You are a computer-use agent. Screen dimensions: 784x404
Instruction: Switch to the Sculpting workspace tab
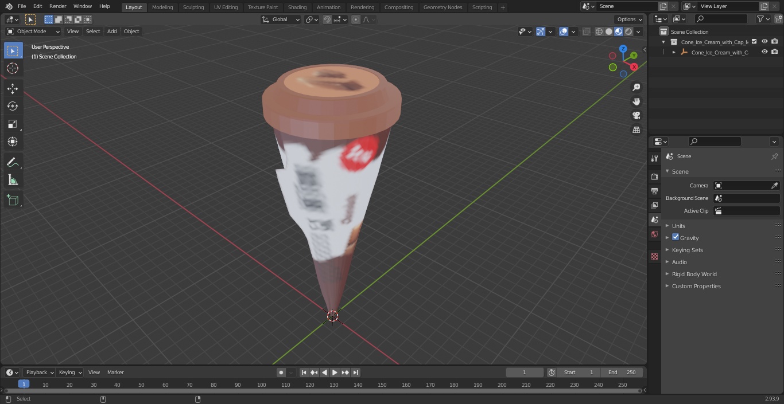point(193,7)
